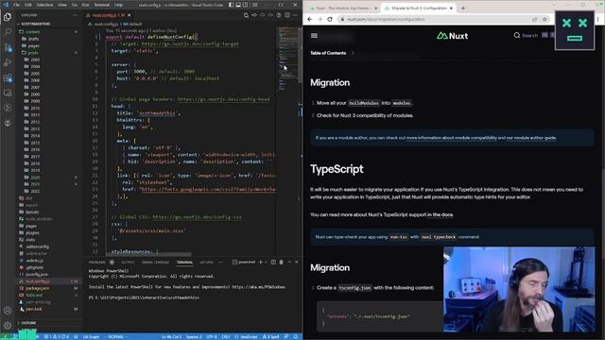Maximize the terminal panel size

tap(289, 263)
